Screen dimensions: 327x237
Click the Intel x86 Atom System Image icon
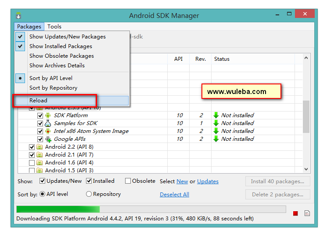[48, 131]
